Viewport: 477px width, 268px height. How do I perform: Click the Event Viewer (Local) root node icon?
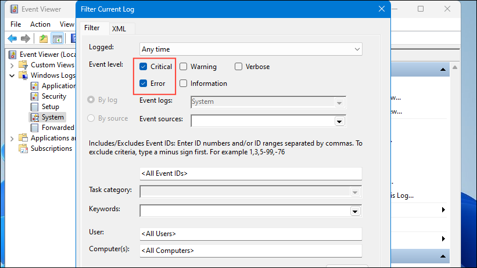coord(12,55)
